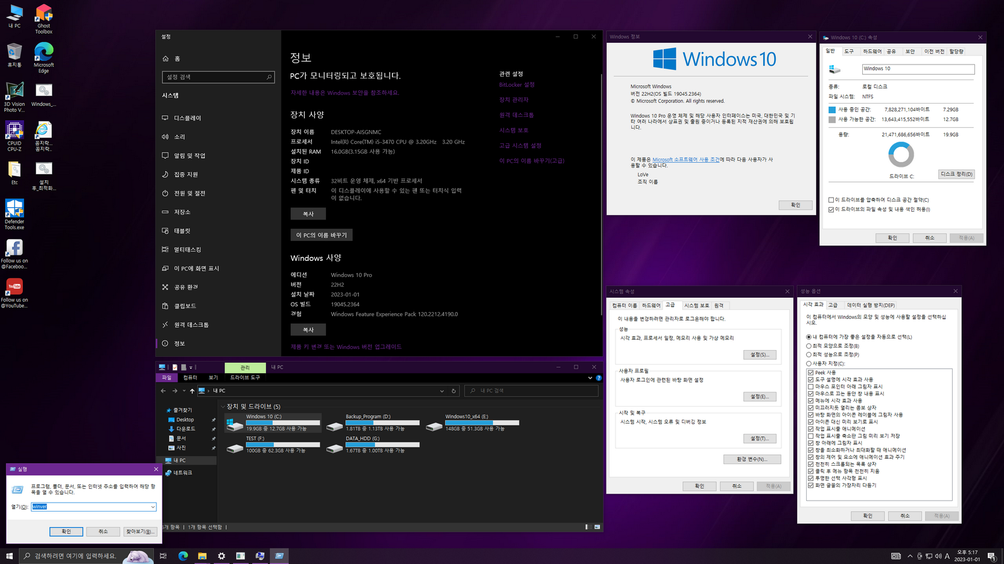
Task: Click 찾아보기(B) in Run dialog
Action: (x=140, y=531)
